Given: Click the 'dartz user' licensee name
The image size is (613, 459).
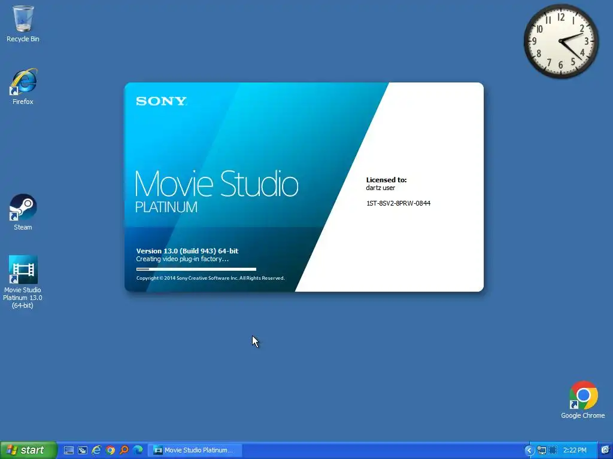Looking at the screenshot, I should (380, 188).
